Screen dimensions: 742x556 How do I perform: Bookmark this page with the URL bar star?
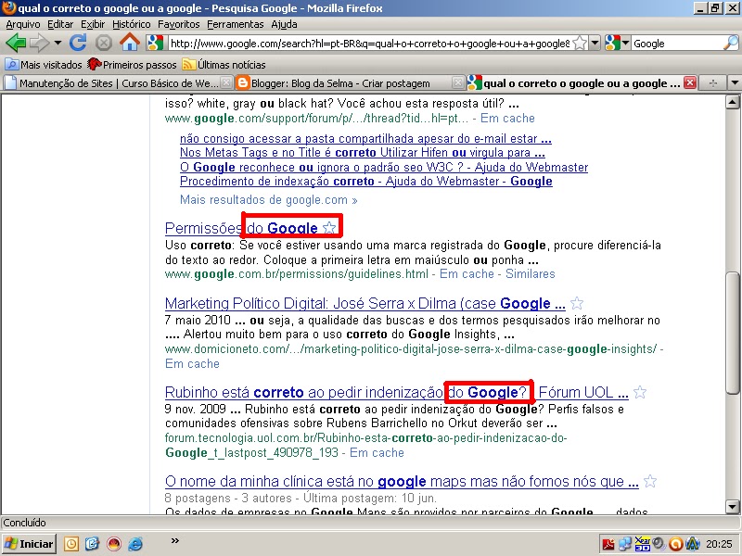click(580, 44)
